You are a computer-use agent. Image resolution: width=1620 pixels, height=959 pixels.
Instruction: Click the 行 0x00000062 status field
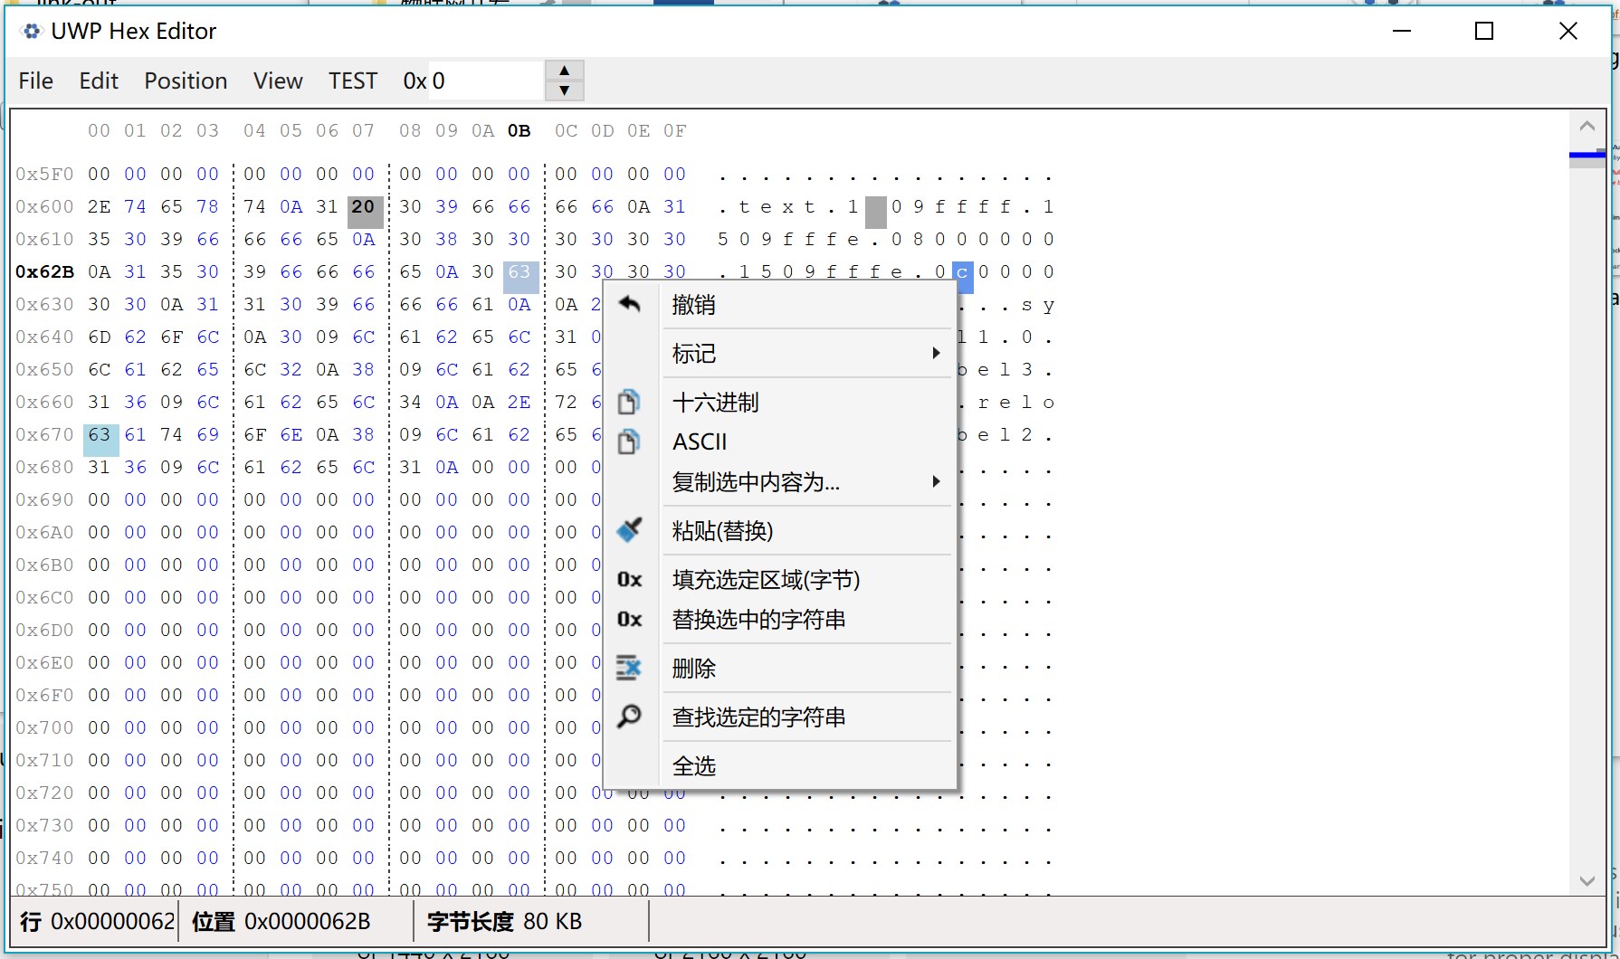pyautogui.click(x=97, y=921)
